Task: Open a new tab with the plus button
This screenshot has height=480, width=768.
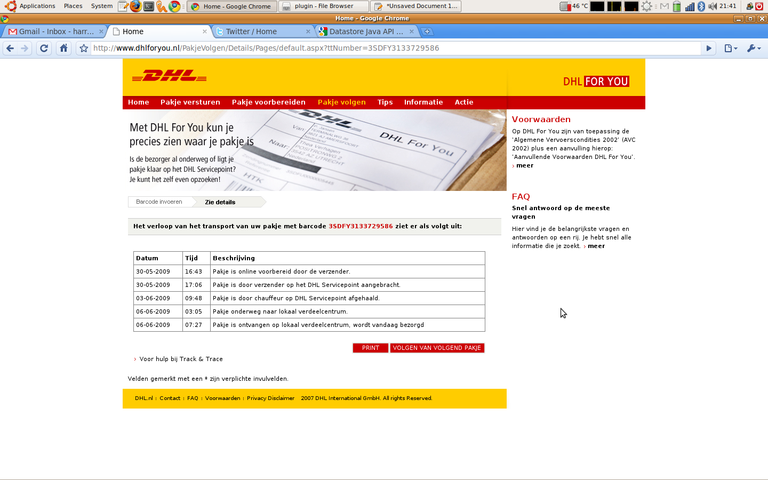Action: pos(427,31)
